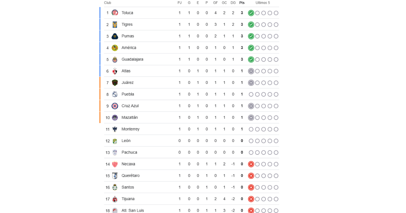Click Atlas's gray draw result indicator

pos(251,71)
